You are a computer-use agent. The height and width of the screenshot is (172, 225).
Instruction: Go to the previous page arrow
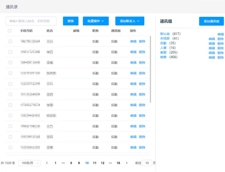[47, 163]
